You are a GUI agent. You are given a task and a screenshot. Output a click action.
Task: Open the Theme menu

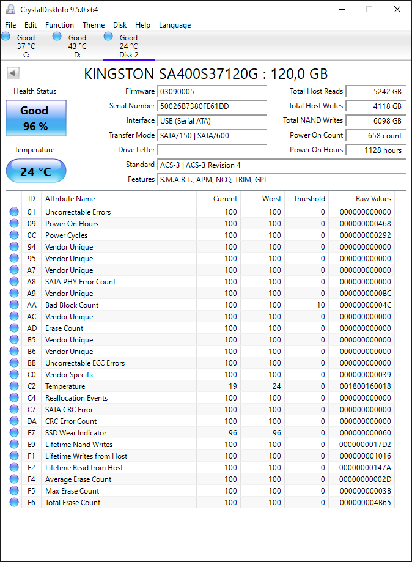(94, 24)
